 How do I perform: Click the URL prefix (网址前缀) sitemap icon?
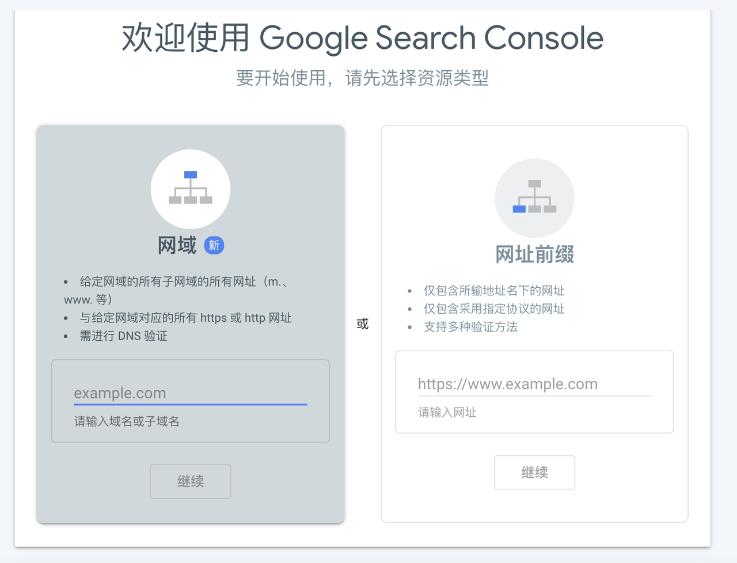tap(534, 198)
